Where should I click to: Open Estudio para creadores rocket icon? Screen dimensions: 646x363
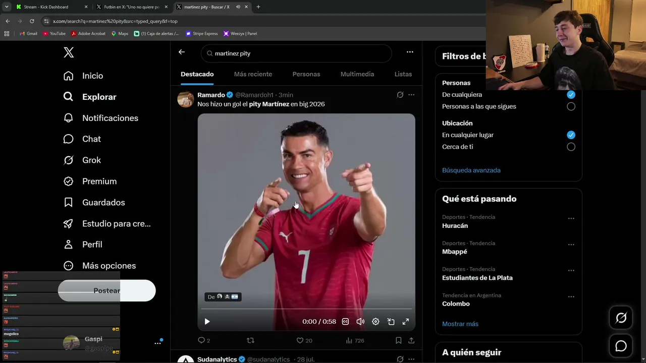[69, 224]
